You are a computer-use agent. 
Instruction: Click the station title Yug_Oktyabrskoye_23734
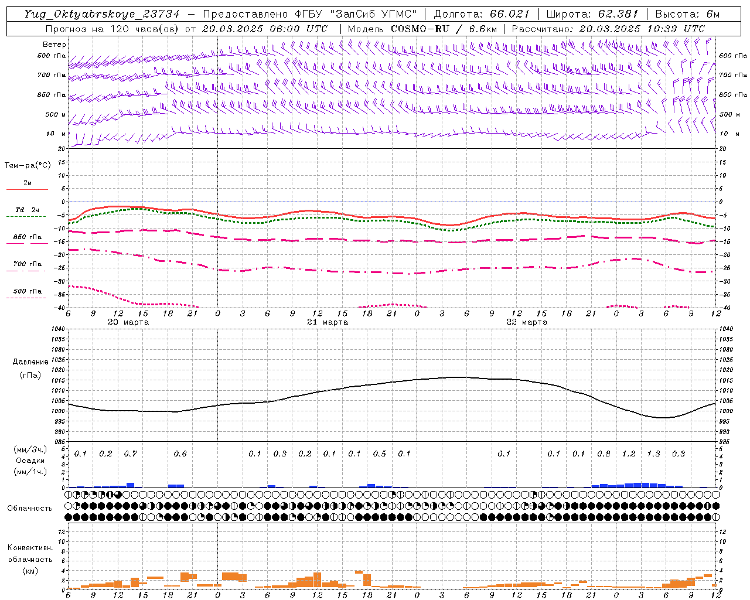(101, 14)
